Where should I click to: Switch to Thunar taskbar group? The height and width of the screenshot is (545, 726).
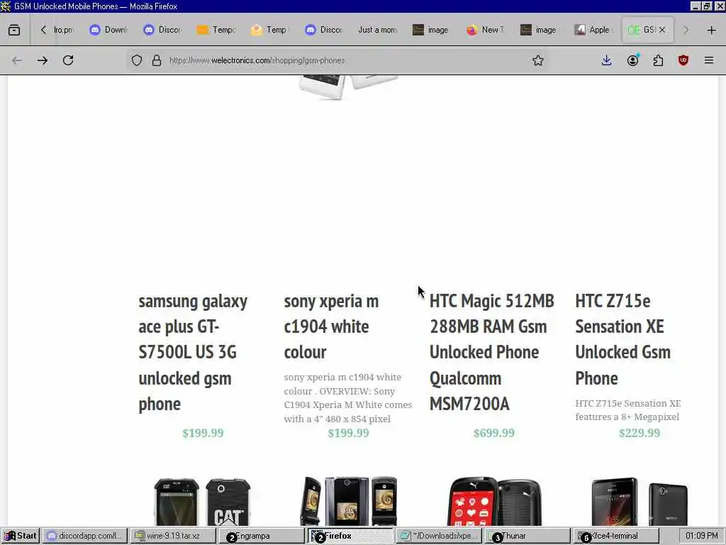pyautogui.click(x=527, y=536)
